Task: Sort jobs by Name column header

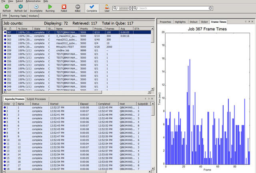Action: 67,28
